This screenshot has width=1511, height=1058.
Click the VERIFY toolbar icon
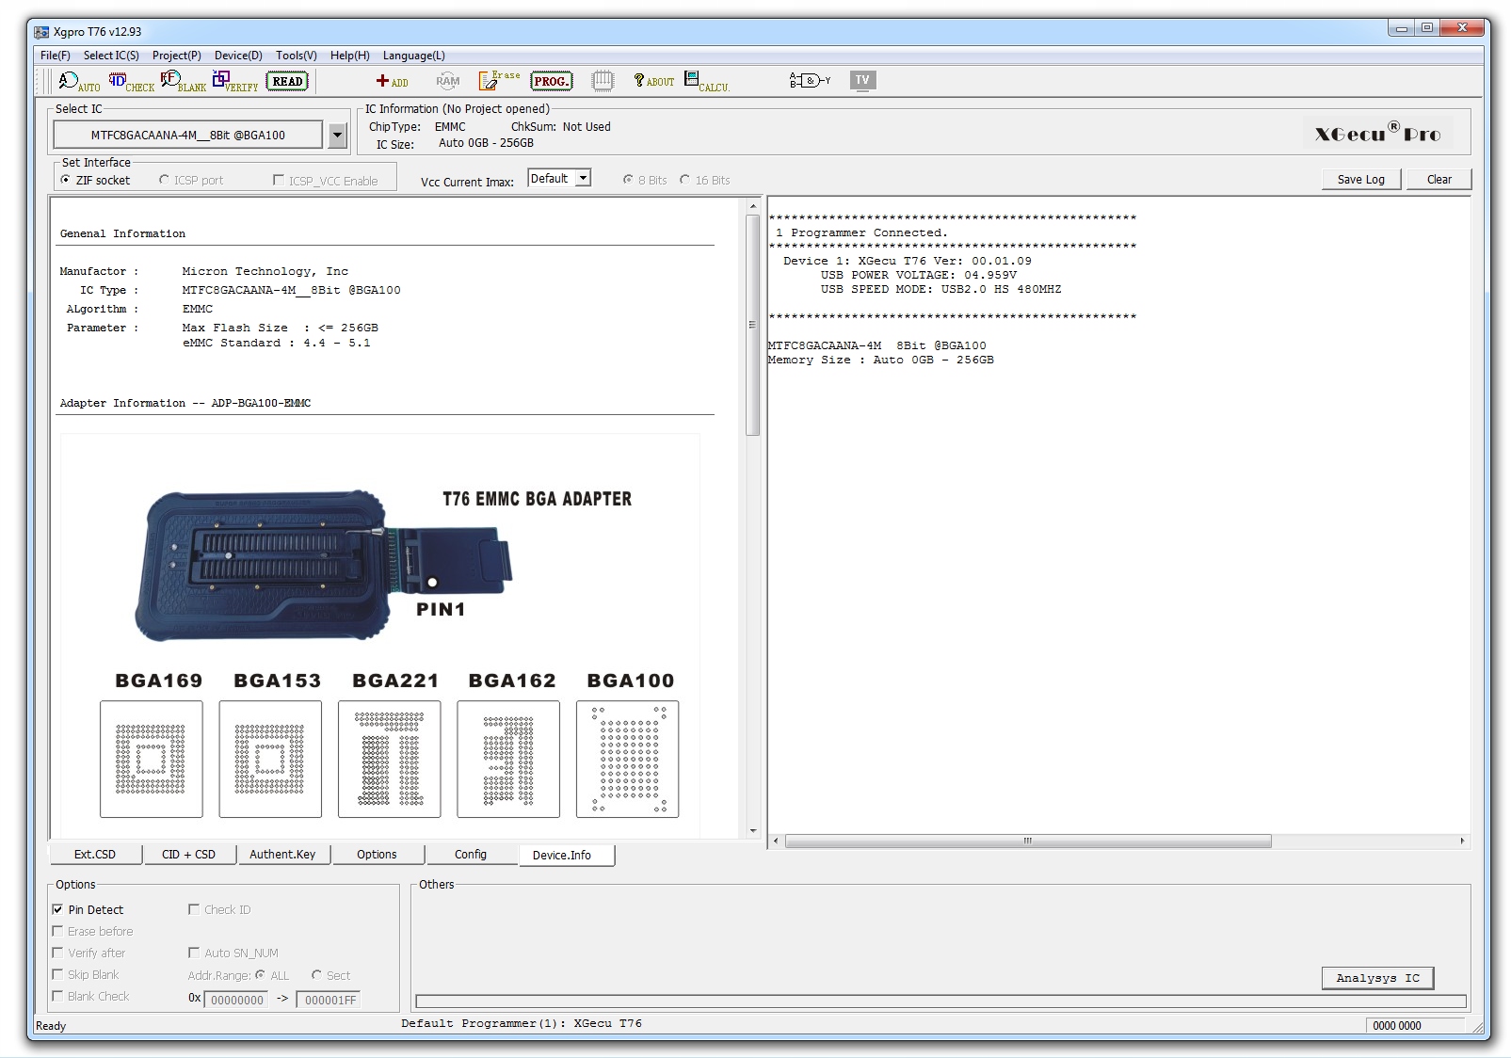(x=235, y=82)
